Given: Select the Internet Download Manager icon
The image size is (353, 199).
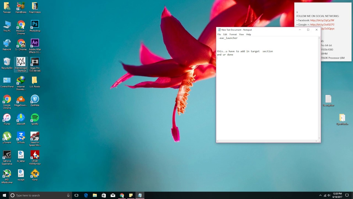Looking at the screenshot, I should (x=21, y=83).
